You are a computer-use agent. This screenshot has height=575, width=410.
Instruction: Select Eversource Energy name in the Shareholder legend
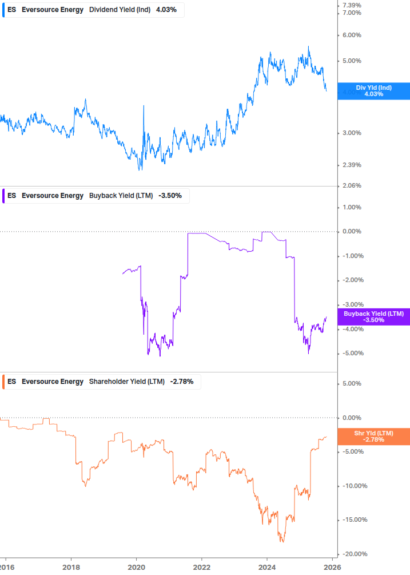pos(53,382)
